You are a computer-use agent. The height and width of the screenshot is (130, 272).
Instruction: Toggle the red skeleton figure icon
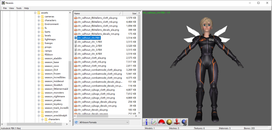click(x=177, y=122)
